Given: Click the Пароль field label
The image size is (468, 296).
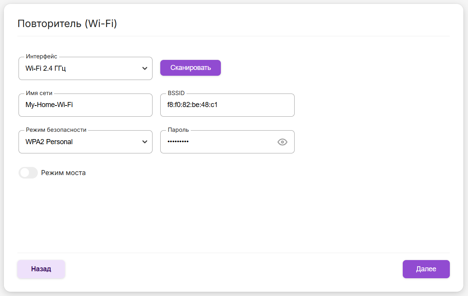Looking at the screenshot, I should click(x=178, y=130).
